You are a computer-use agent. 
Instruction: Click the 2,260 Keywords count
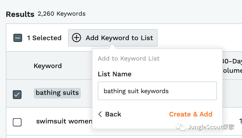(x=62, y=14)
